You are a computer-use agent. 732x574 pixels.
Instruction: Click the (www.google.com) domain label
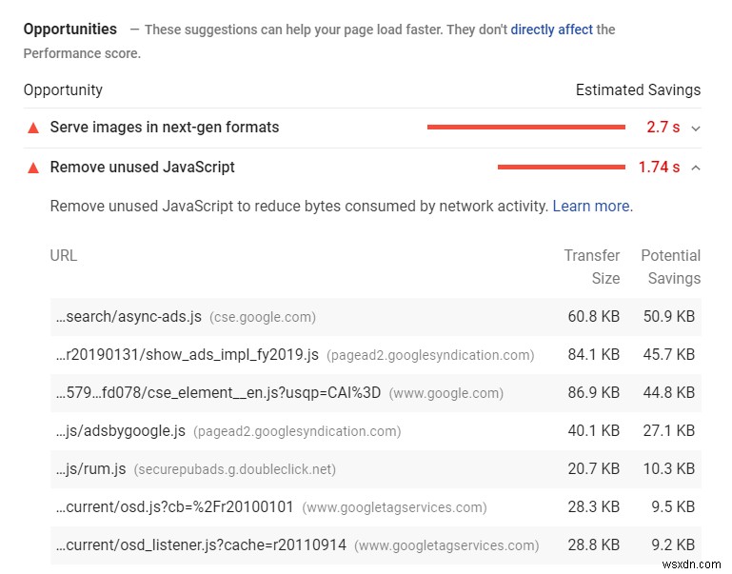click(446, 393)
